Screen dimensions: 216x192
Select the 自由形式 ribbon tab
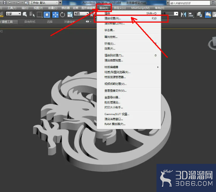[x=30, y=22]
